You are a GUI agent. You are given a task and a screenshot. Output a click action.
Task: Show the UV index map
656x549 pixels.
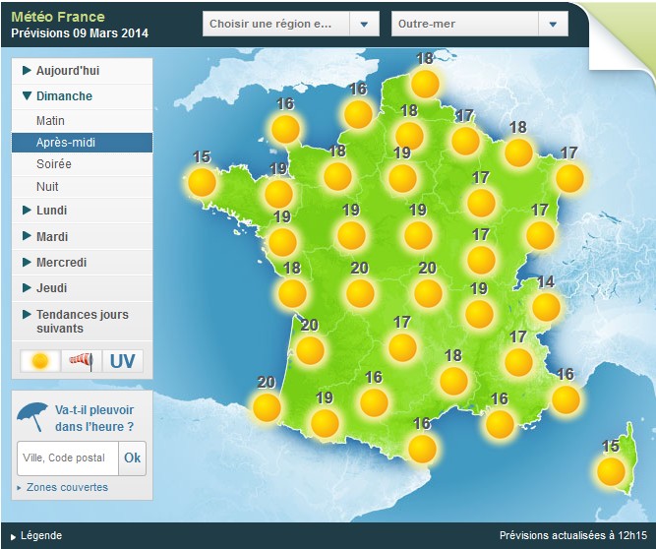[x=123, y=362]
